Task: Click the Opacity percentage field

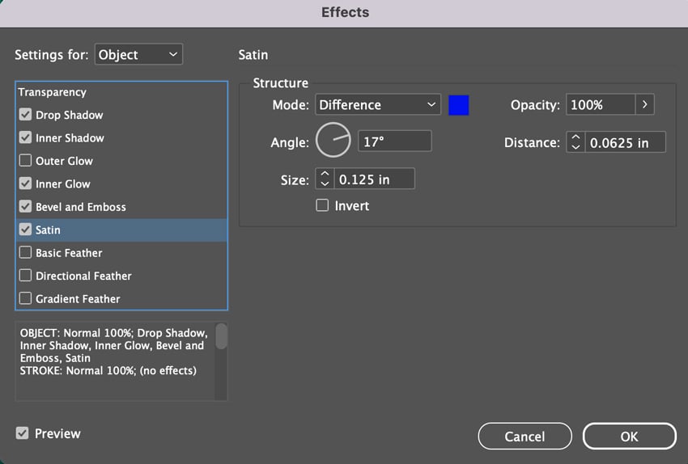Action: click(600, 105)
